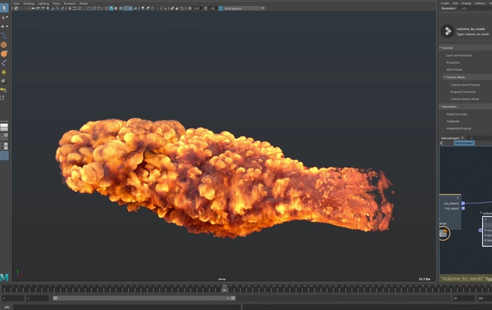Open the Display menu in Bifrost editor

466,3
